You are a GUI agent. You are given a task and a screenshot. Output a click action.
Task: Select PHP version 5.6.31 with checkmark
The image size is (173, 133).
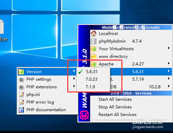93,72
